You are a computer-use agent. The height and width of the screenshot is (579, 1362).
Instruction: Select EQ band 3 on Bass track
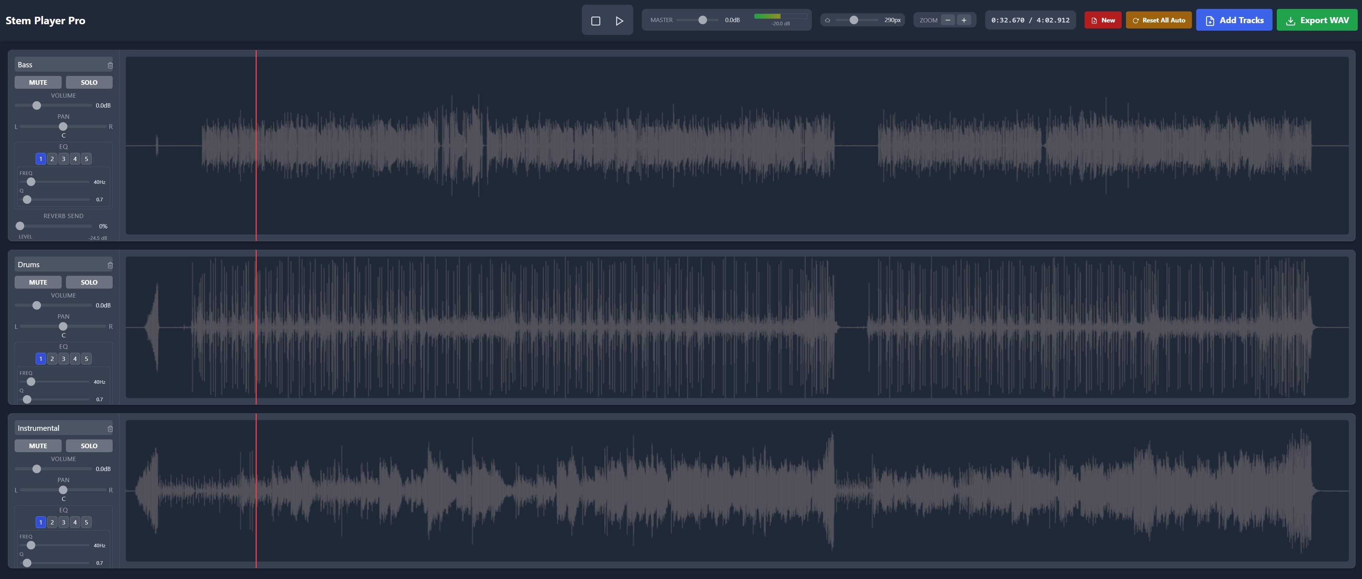[63, 159]
